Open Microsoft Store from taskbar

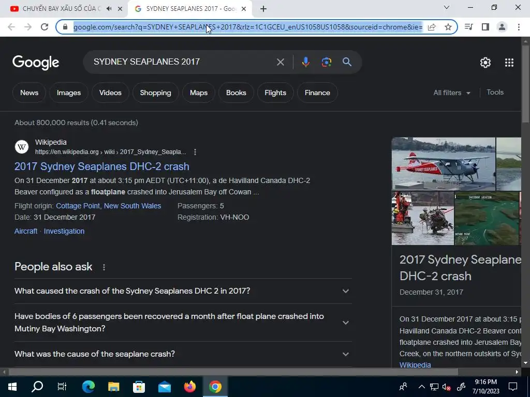[x=139, y=387]
